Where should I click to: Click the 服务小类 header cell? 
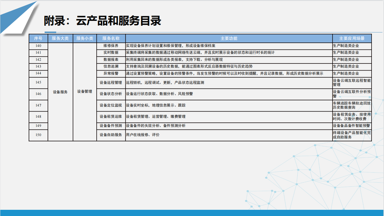(x=85, y=38)
